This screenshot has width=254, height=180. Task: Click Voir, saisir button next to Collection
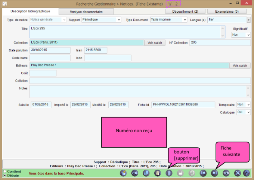155,43
